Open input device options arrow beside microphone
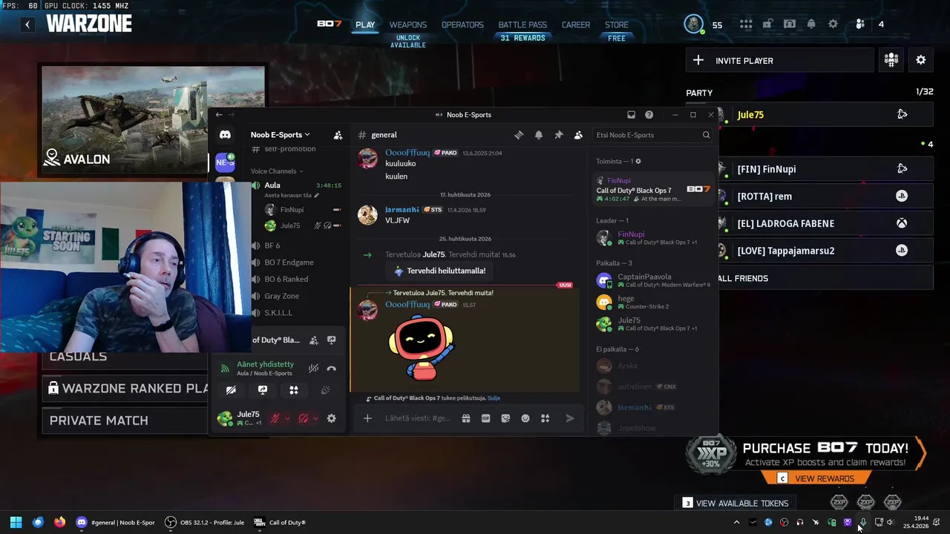The width and height of the screenshot is (950, 534). pyautogui.click(x=287, y=418)
